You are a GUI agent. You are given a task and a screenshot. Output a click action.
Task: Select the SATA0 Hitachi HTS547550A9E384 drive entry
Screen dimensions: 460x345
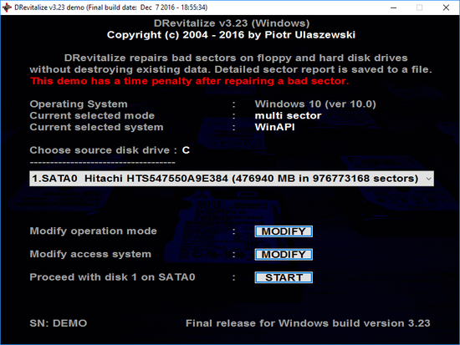[x=232, y=179]
